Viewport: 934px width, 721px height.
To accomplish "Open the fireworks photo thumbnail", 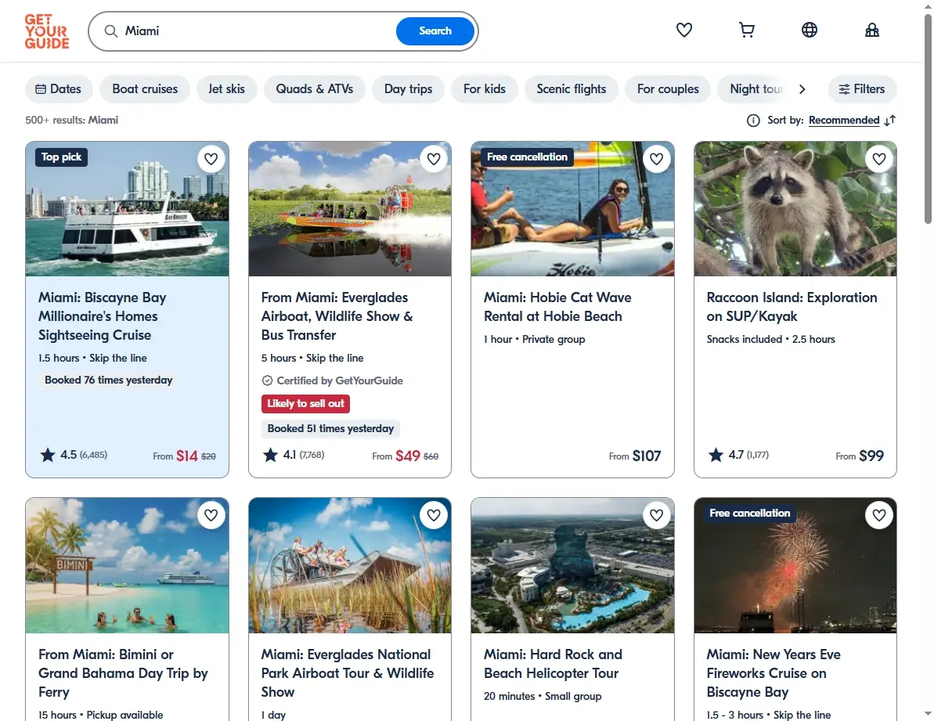I will click(795, 566).
